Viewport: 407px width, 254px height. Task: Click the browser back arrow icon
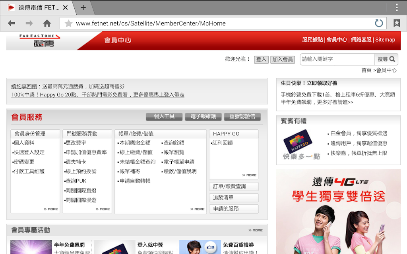tap(12, 23)
